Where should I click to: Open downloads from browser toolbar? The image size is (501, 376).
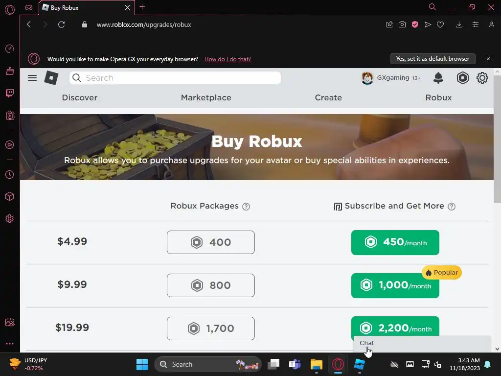459,24
